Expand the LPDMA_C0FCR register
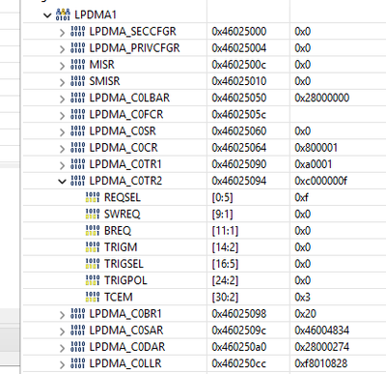The width and height of the screenshot is (386, 374). [x=62, y=115]
